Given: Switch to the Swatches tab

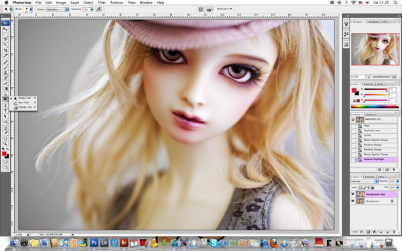Looking at the screenshot, I should (x=369, y=84).
